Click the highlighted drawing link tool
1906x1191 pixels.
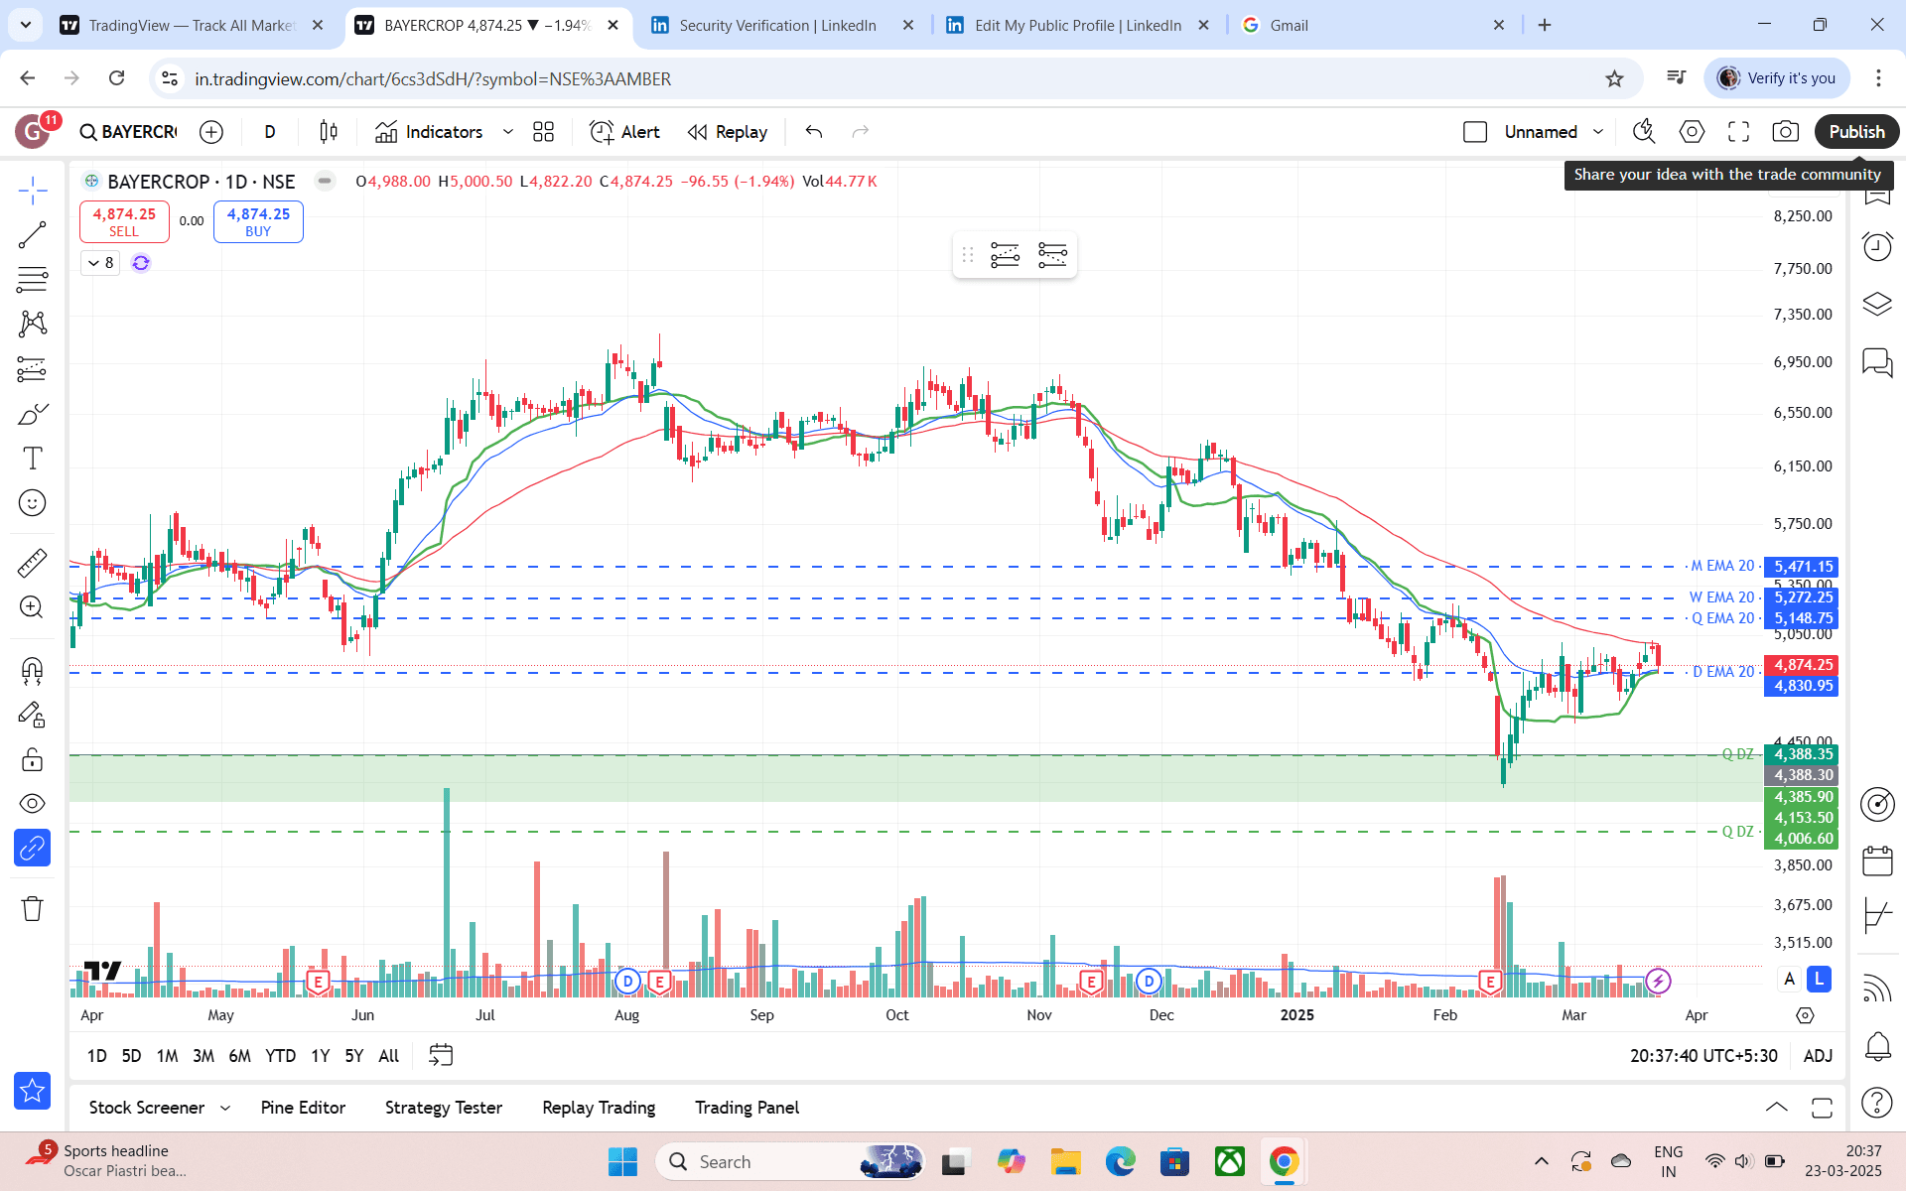(x=32, y=849)
